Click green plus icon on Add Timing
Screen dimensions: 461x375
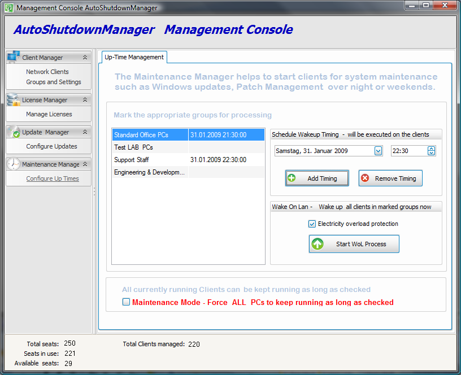pyautogui.click(x=292, y=178)
